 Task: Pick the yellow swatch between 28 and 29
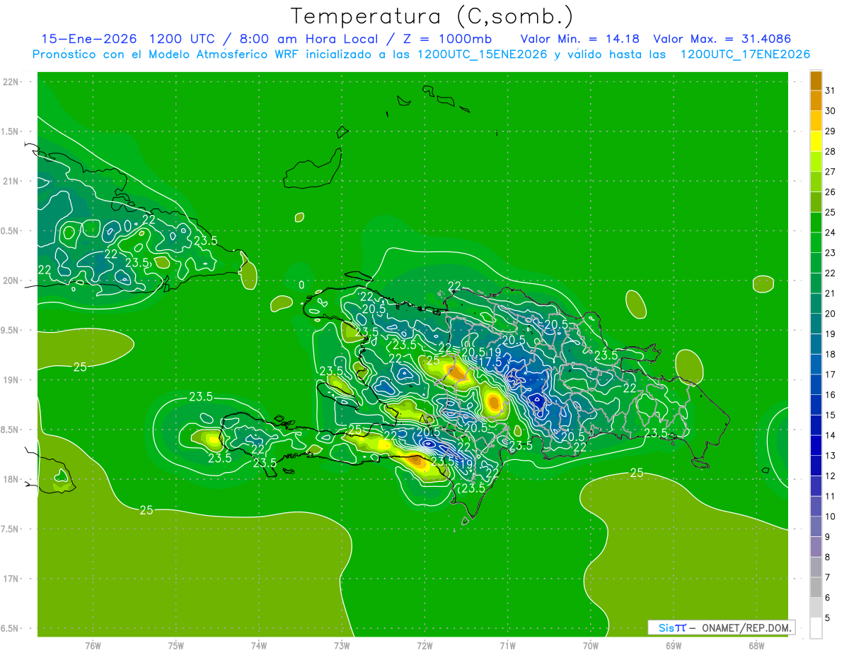pos(816,141)
